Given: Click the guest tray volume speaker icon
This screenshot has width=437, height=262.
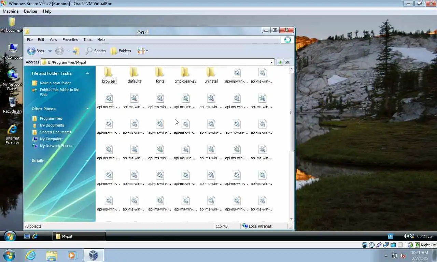Looking at the screenshot, I should click(406, 236).
